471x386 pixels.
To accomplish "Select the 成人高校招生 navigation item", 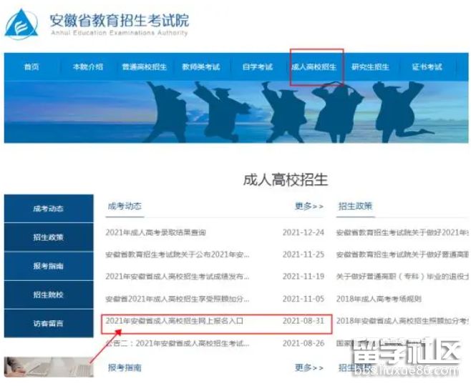I will 314,67.
